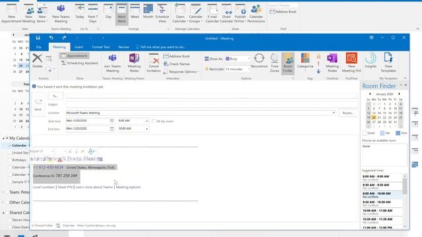The height and width of the screenshot is (237, 422).
Task: Expand the Location field dropdown arrow
Action: click(334, 113)
